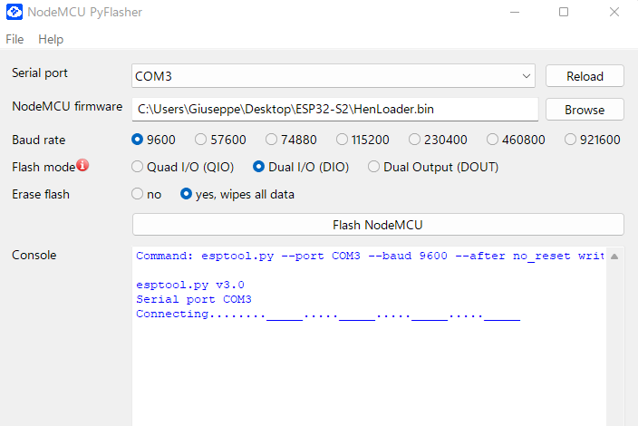Viewport: 638px width, 426px height.
Task: Select the 9600 baud rate
Action: 153,140
